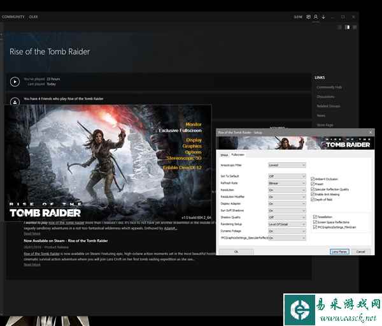382x326 pixels.
Task: Open the OLER profile menu in Steam
Action: pyautogui.click(x=33, y=17)
